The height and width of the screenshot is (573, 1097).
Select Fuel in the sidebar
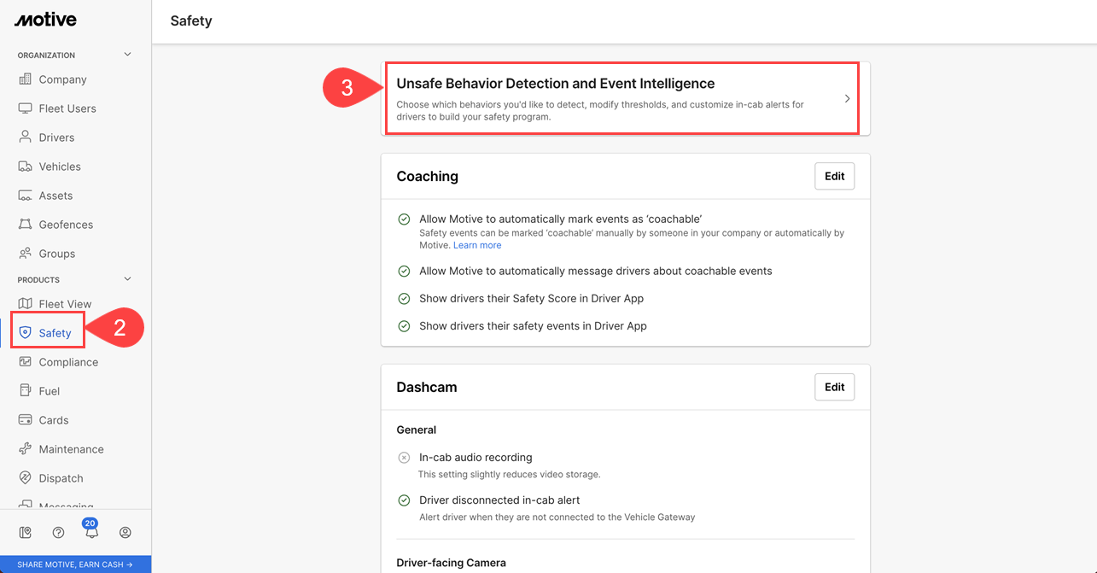pyautogui.click(x=50, y=391)
